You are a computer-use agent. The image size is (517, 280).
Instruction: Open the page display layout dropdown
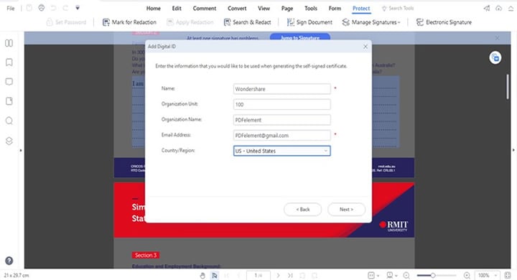pyautogui.click(x=392, y=276)
